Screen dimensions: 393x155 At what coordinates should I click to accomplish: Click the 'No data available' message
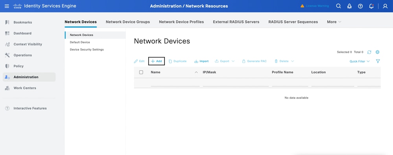coord(296,98)
